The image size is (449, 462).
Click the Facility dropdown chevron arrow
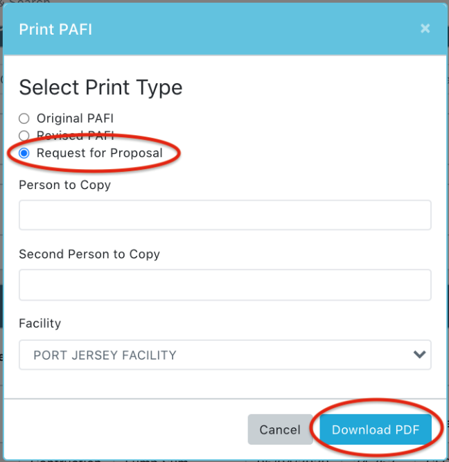419,355
